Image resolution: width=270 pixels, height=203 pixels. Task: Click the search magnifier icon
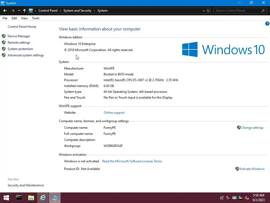[263, 11]
